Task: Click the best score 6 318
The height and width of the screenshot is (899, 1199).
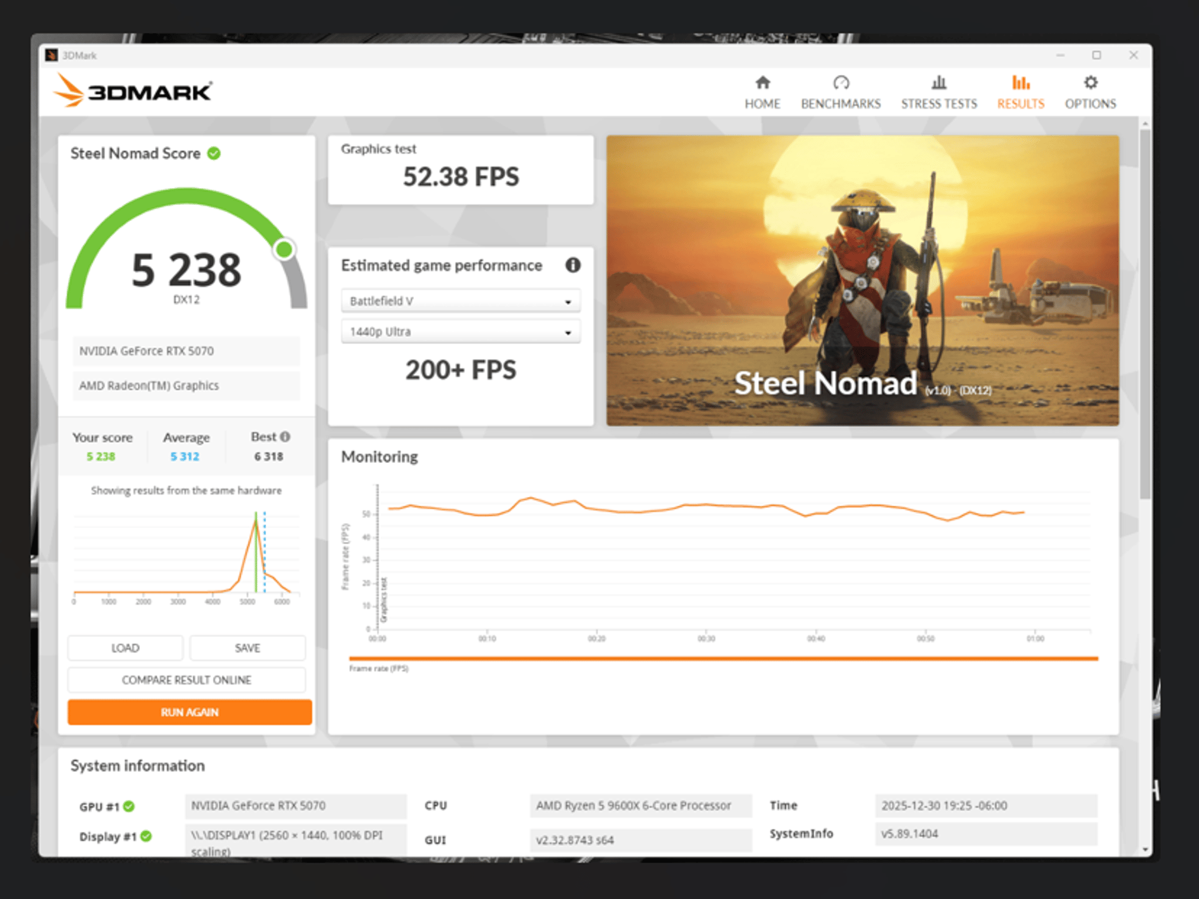Action: 269,457
